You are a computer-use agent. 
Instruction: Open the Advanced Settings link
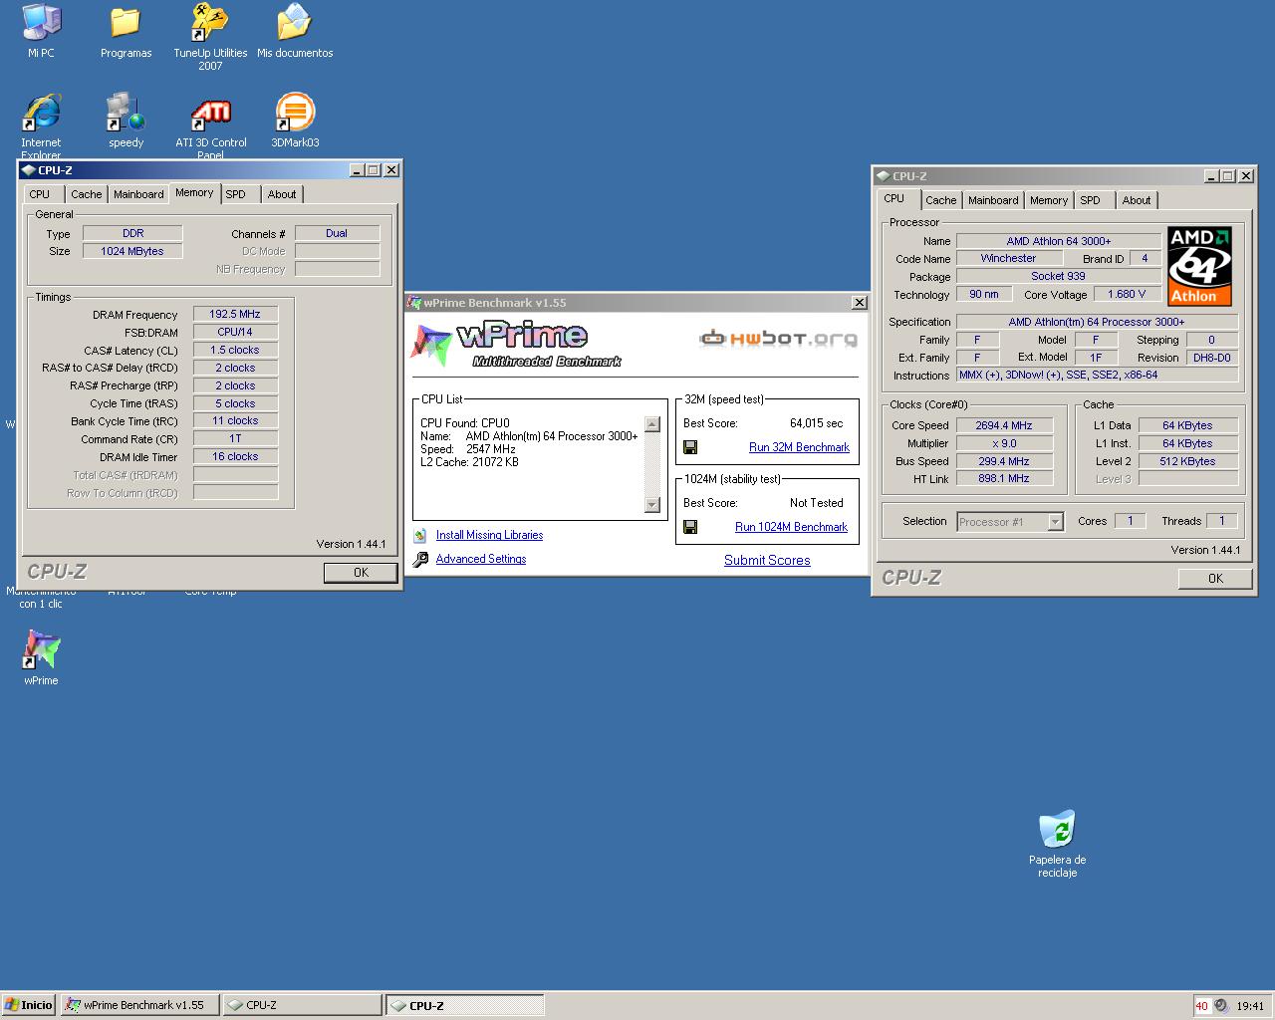click(x=481, y=559)
